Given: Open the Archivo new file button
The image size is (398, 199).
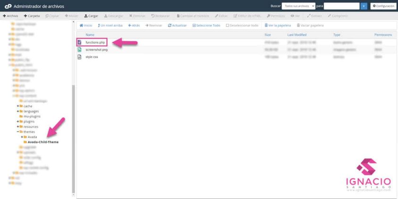Looking at the screenshot, I should point(10,16).
